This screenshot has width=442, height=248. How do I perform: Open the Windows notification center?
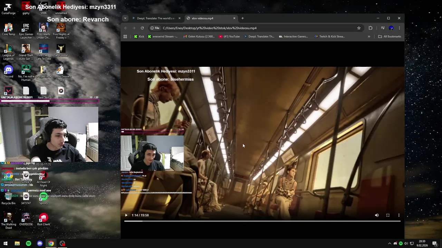pos(435,244)
